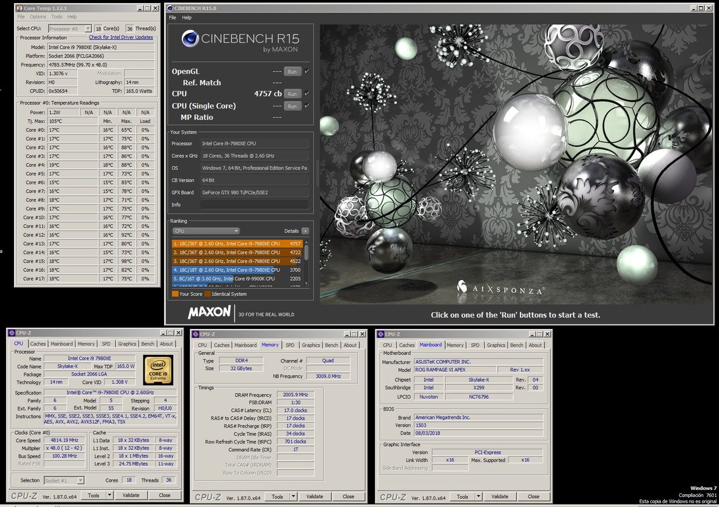
Task: Select ranking entry 2 with score 4722
Action: (237, 253)
